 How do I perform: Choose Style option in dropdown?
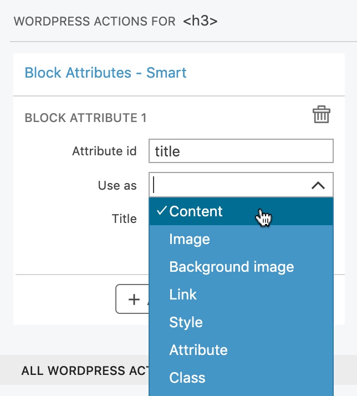241,322
